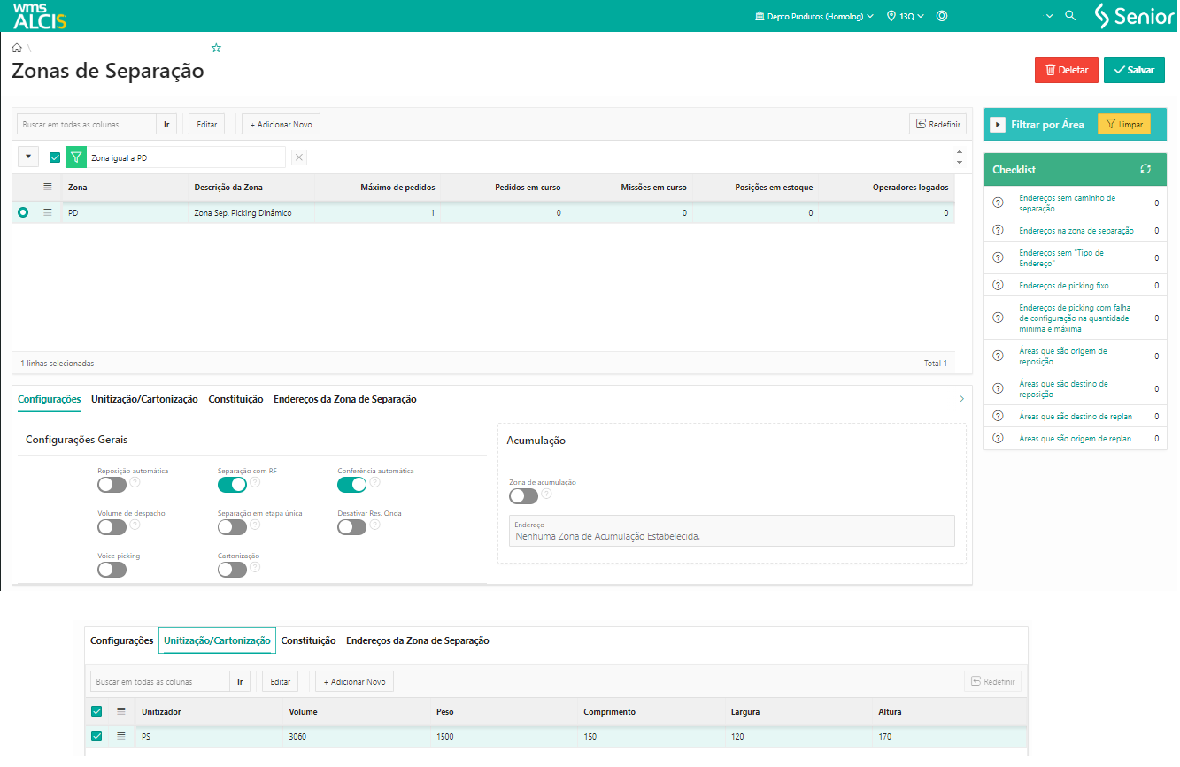1180x767 pixels.
Task: Remove the 'Zona igual a PD' filter
Action: pos(299,157)
